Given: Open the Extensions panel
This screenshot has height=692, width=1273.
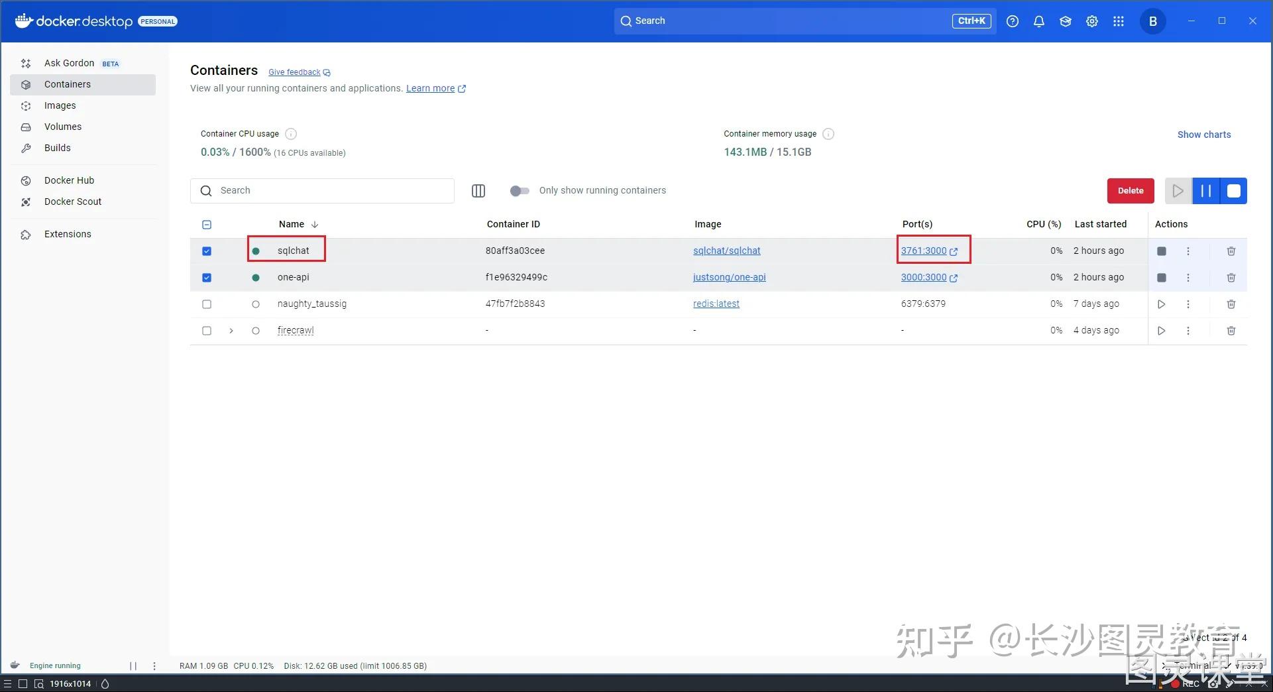Looking at the screenshot, I should (x=68, y=234).
